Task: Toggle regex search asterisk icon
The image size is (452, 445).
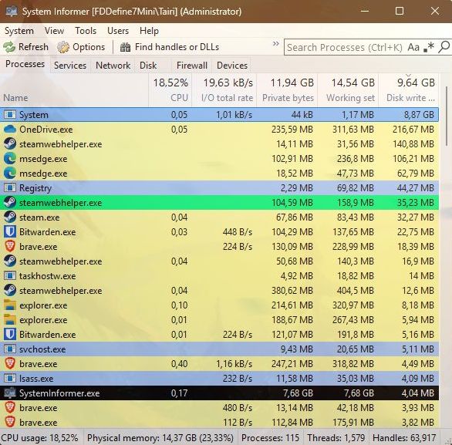Action: coord(429,47)
